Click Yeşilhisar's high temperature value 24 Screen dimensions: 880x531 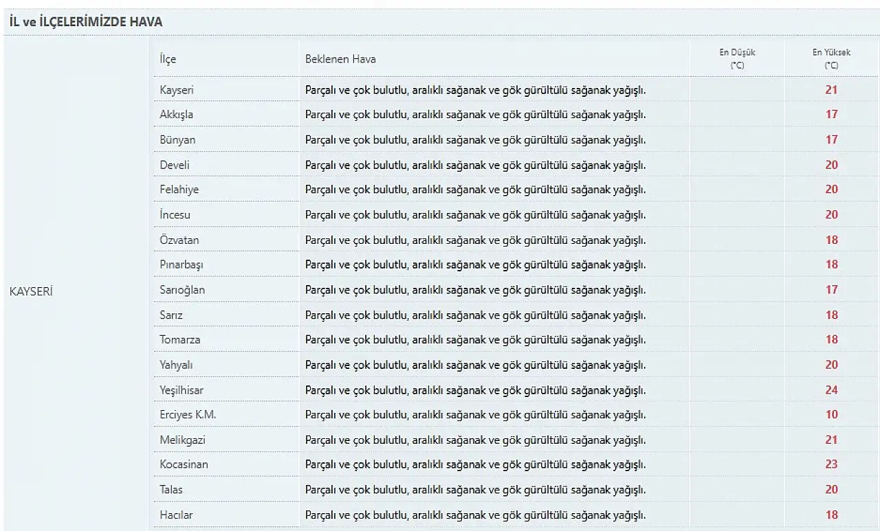832,390
